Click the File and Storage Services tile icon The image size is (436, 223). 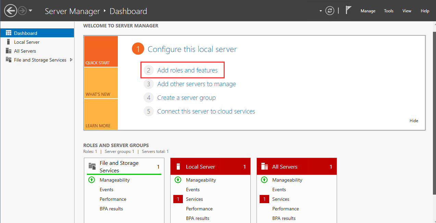(x=92, y=167)
